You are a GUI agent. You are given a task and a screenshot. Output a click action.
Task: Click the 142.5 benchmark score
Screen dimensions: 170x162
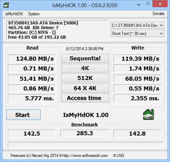[x=32, y=134]
